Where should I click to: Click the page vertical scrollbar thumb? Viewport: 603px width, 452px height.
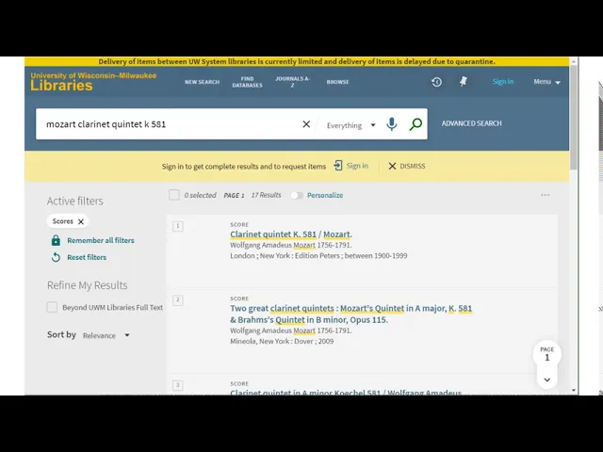pos(574,117)
